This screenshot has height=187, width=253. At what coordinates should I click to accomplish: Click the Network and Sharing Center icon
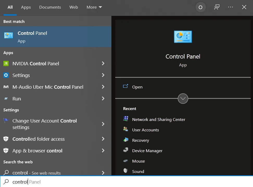pos(126,119)
